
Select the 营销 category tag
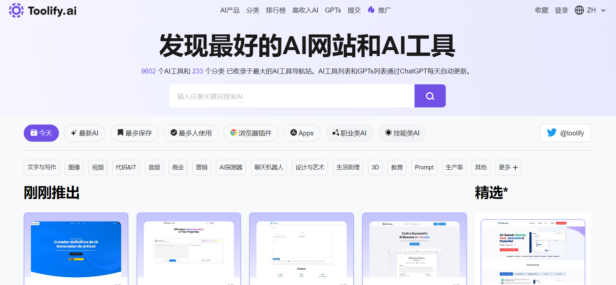tap(201, 167)
